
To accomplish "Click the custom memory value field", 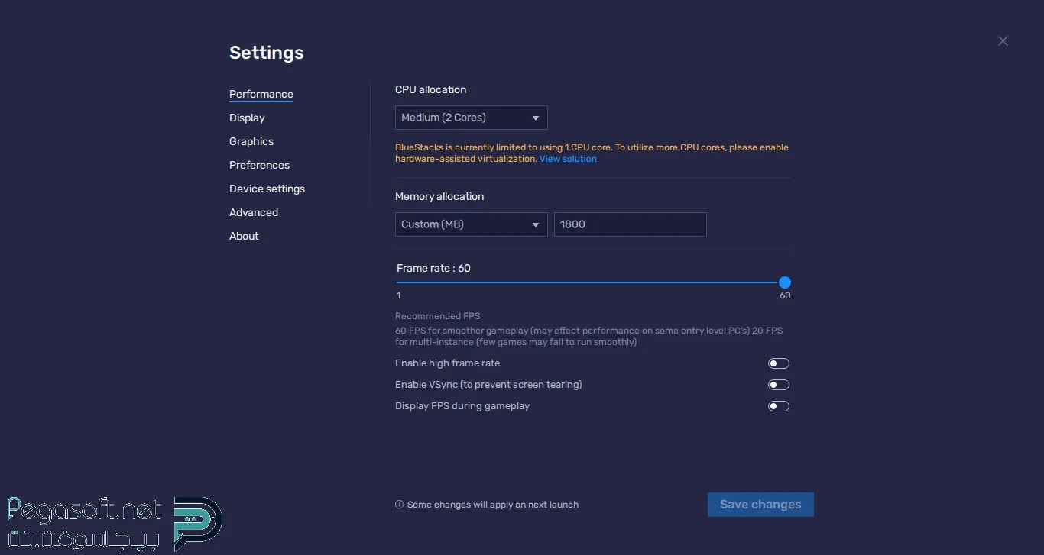I will click(x=630, y=224).
